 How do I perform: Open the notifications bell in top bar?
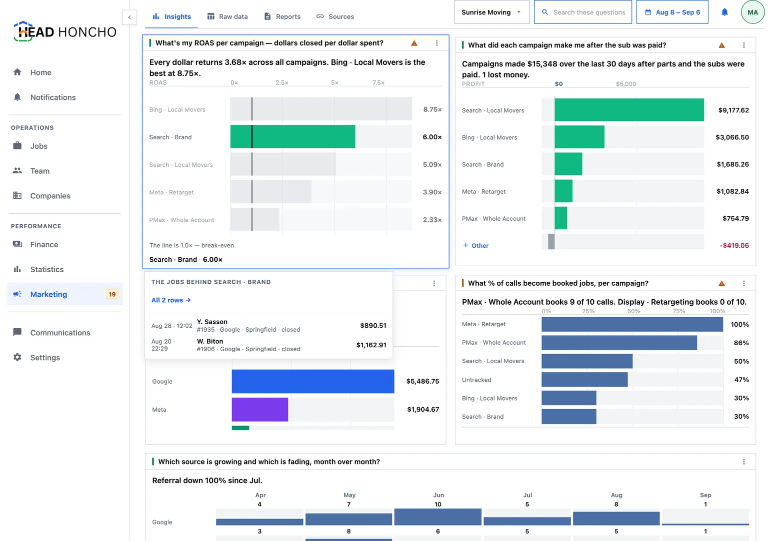coord(724,12)
